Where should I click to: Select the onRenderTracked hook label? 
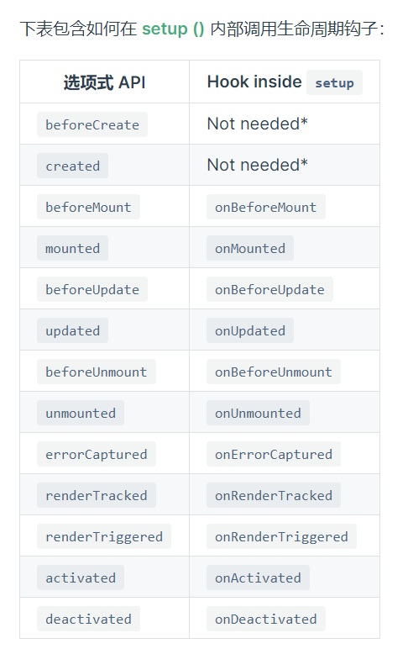[x=274, y=495]
